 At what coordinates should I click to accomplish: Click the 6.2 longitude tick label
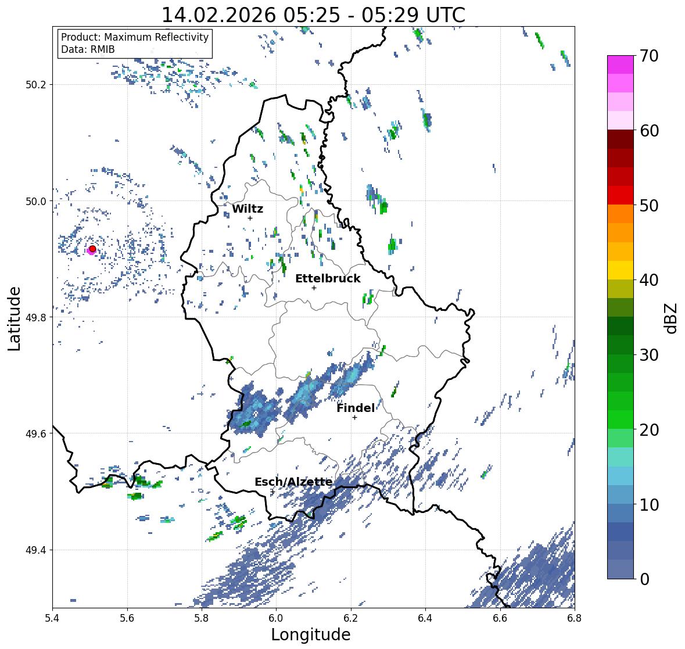[x=351, y=618]
